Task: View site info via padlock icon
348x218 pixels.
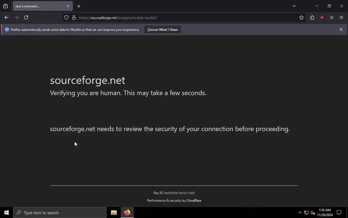Action: coord(74,17)
